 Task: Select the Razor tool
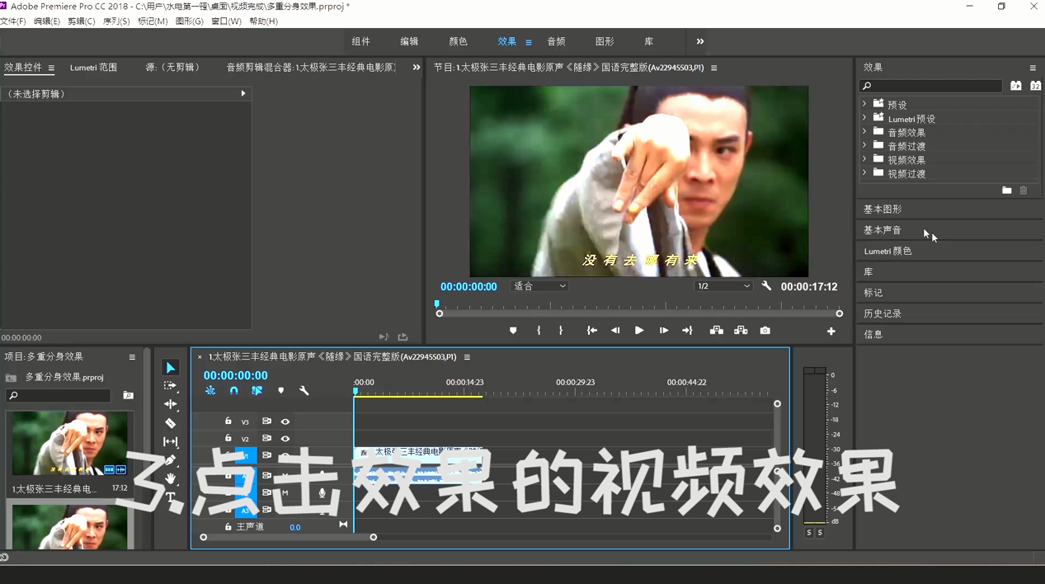coord(170,423)
